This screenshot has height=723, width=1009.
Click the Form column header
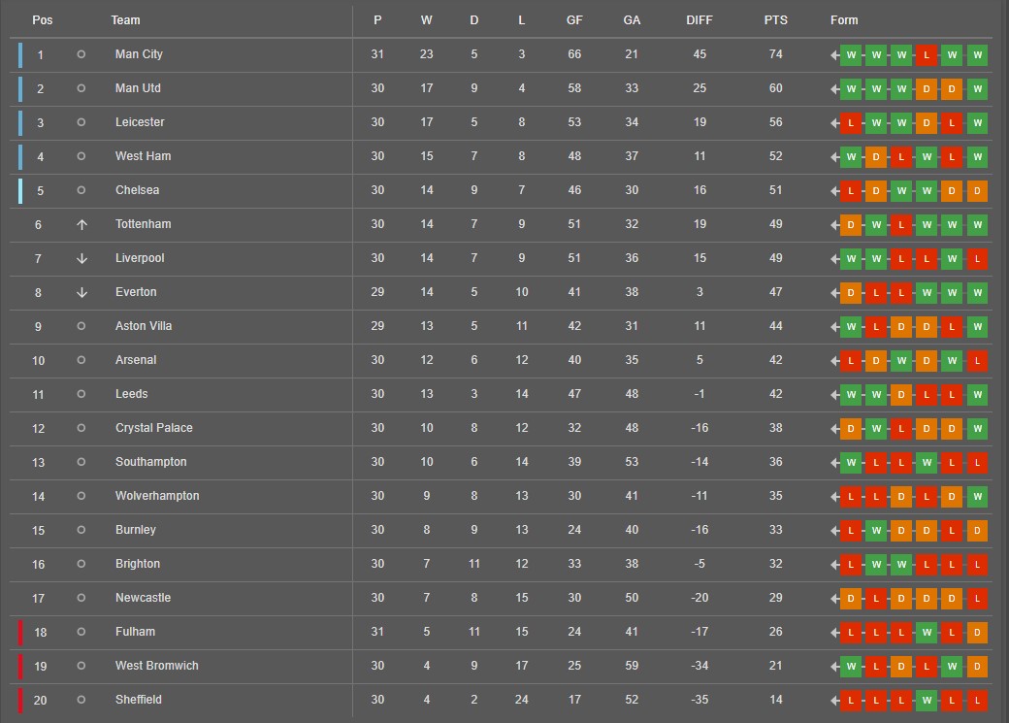[x=844, y=20]
